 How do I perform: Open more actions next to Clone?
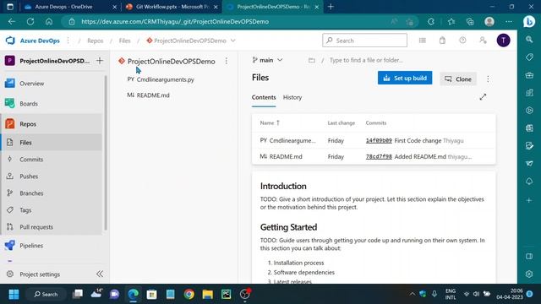488,79
